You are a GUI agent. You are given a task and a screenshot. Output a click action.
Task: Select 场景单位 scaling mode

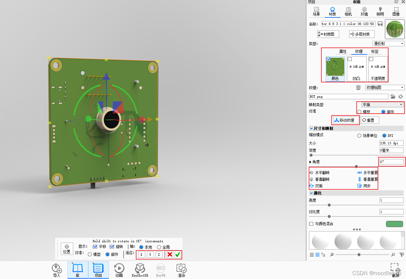coord(359,136)
